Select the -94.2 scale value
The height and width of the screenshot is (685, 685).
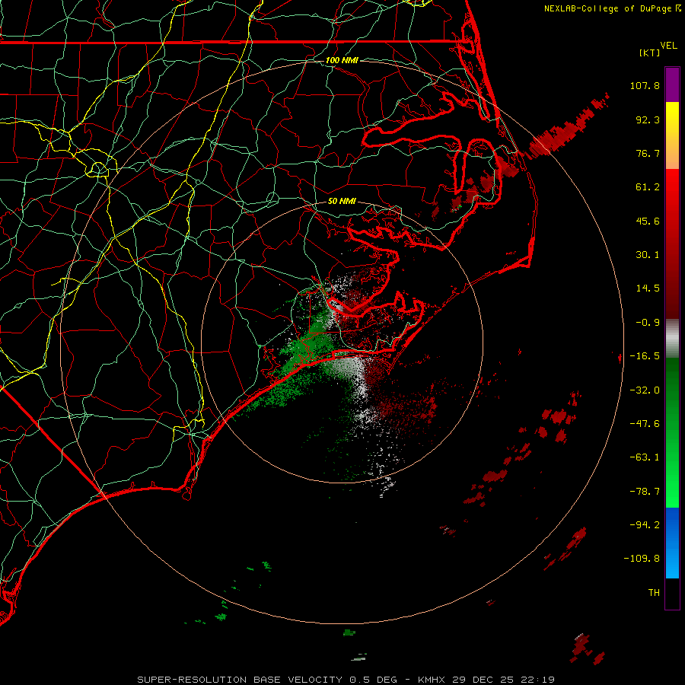(645, 524)
